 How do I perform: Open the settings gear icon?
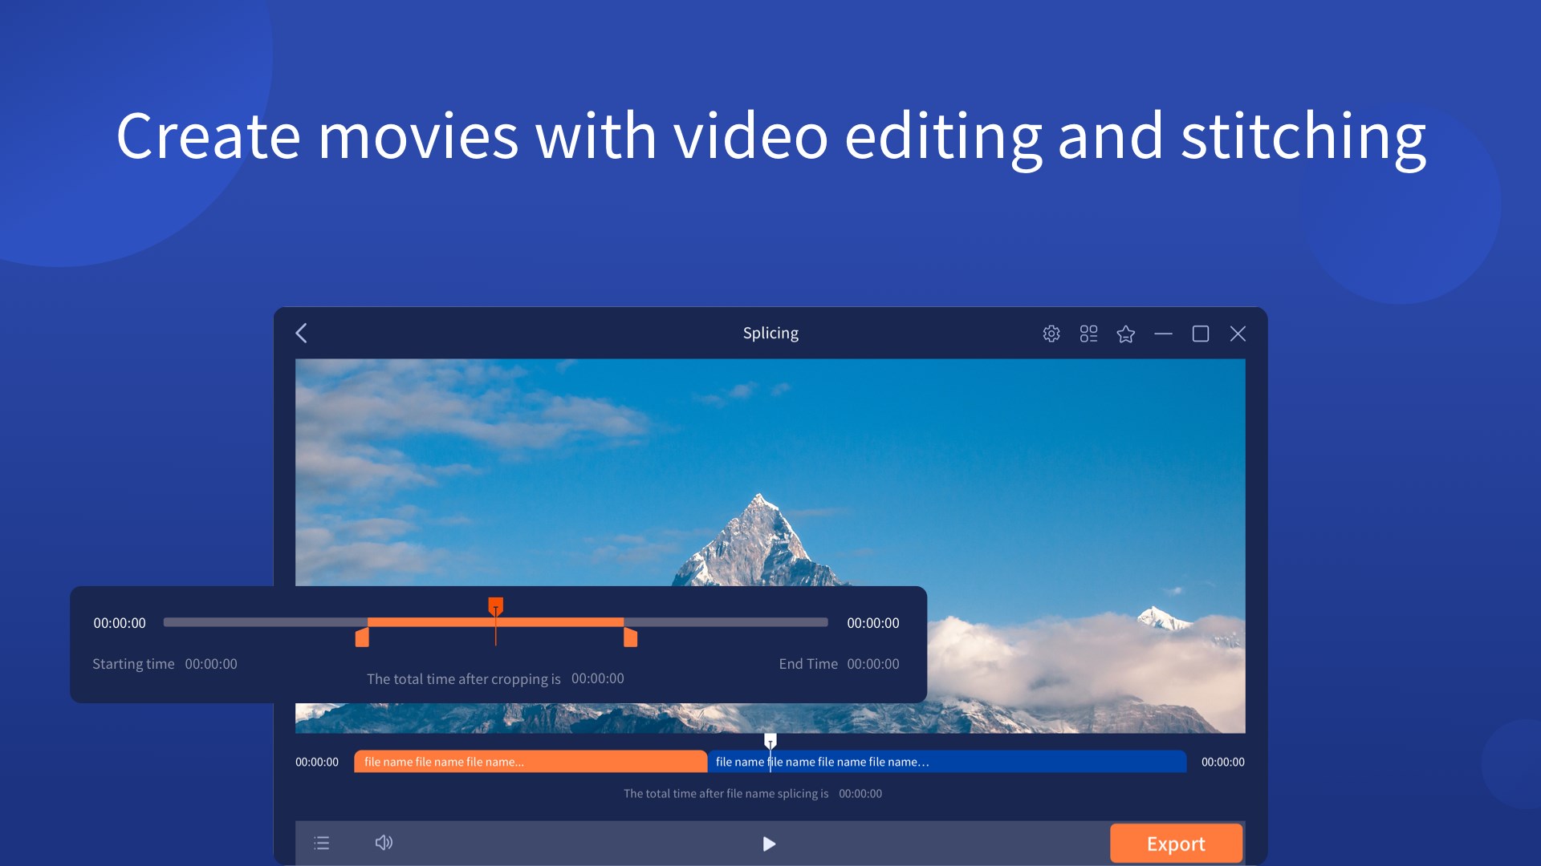click(1051, 334)
